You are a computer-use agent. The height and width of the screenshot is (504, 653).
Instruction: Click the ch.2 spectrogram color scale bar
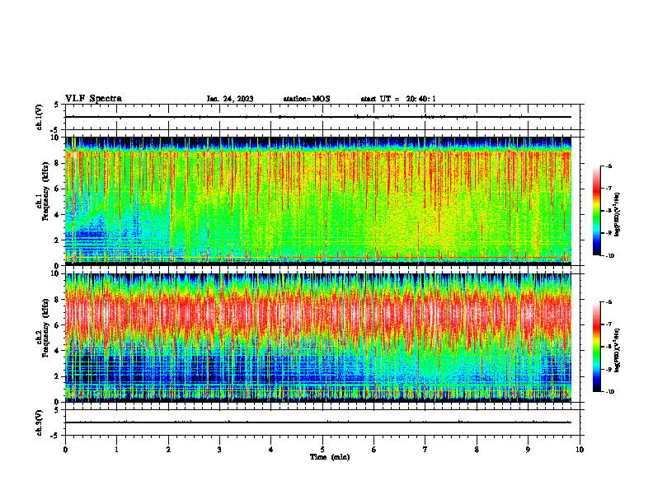(596, 347)
